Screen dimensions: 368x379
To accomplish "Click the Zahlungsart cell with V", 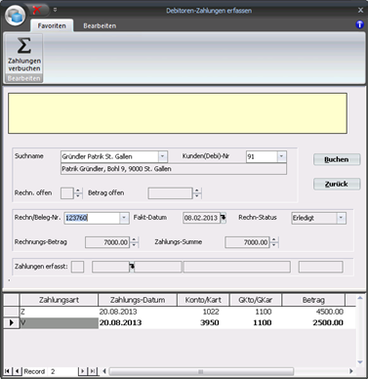I will point(59,322).
